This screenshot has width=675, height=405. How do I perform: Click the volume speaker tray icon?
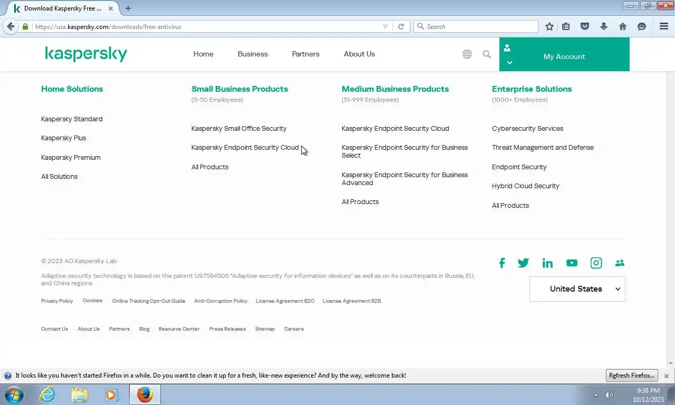(609, 394)
